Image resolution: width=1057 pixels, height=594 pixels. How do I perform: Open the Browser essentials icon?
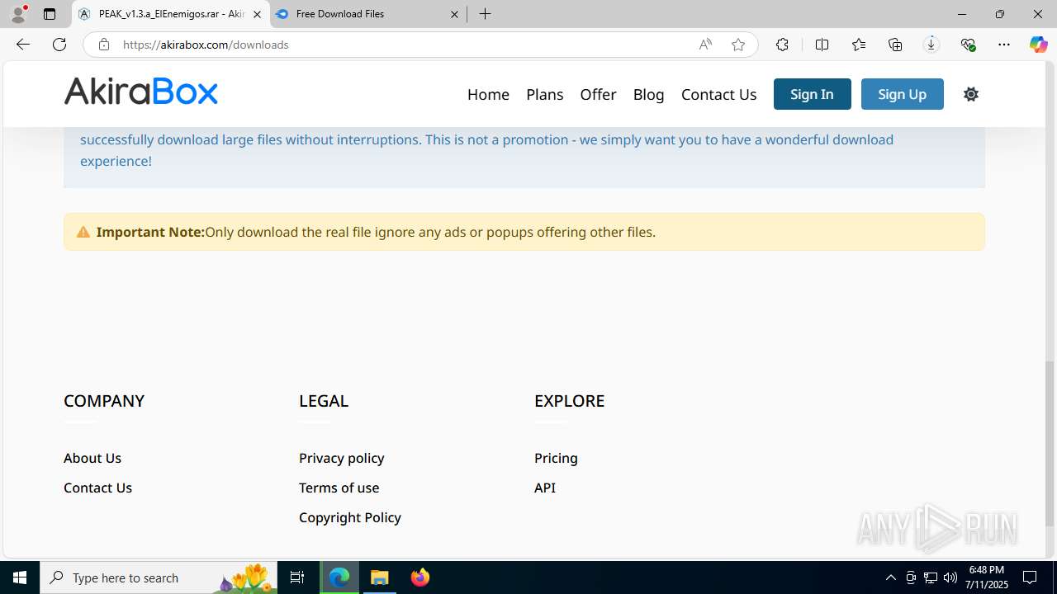(968, 45)
